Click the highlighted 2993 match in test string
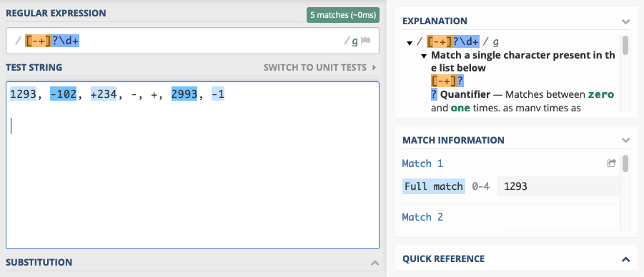The image size is (644, 277). click(x=185, y=95)
